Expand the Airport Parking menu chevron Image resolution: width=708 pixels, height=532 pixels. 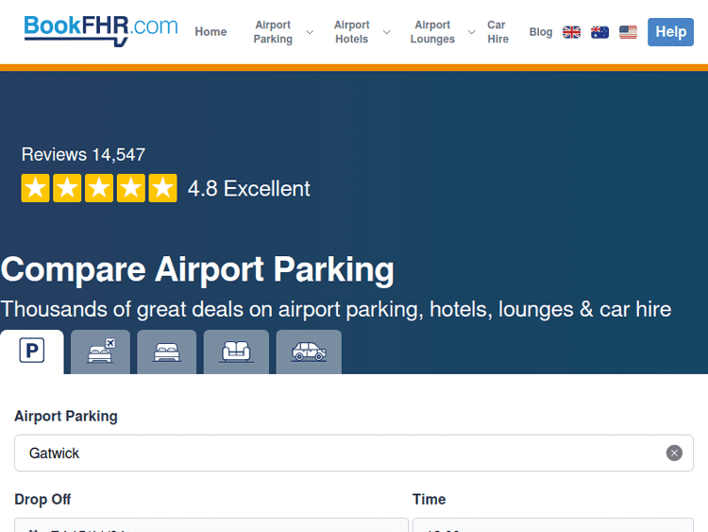click(x=310, y=33)
